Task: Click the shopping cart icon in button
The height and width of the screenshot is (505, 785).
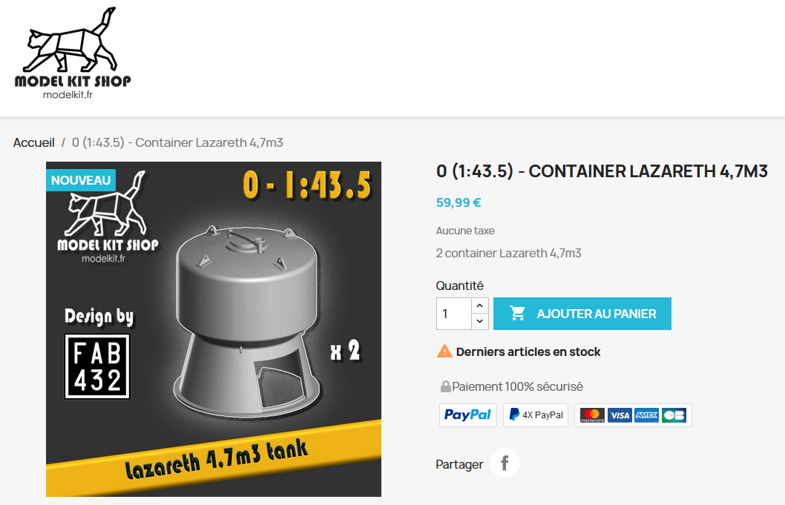Action: [x=517, y=314]
